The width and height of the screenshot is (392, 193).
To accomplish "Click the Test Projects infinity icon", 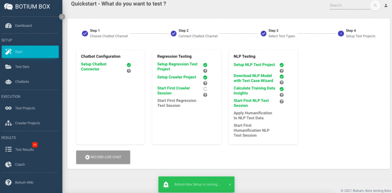I will tap(8, 108).
